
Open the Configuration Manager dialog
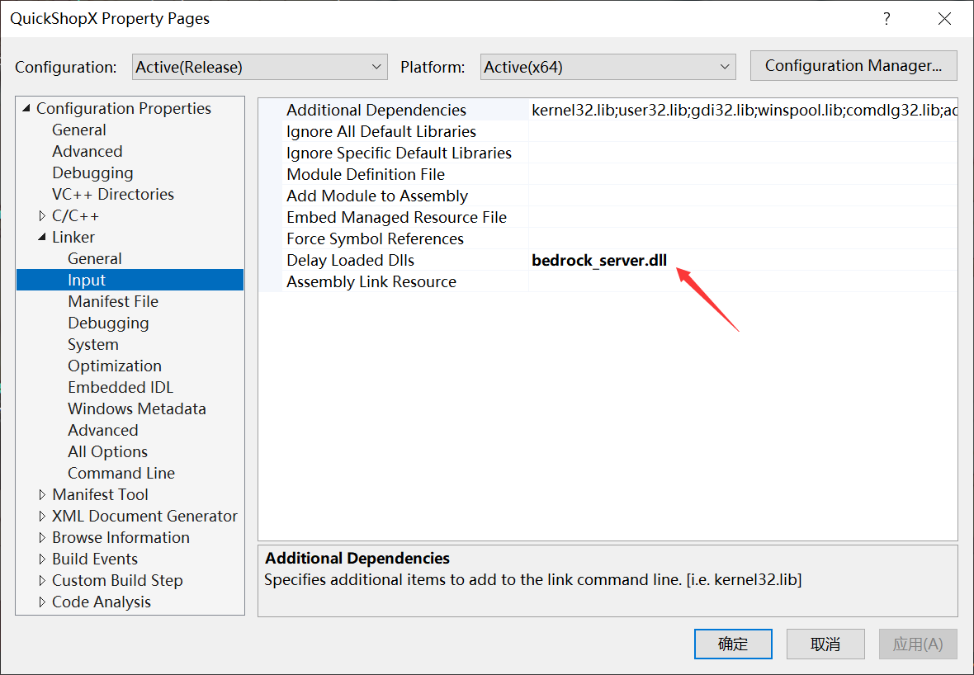click(853, 65)
